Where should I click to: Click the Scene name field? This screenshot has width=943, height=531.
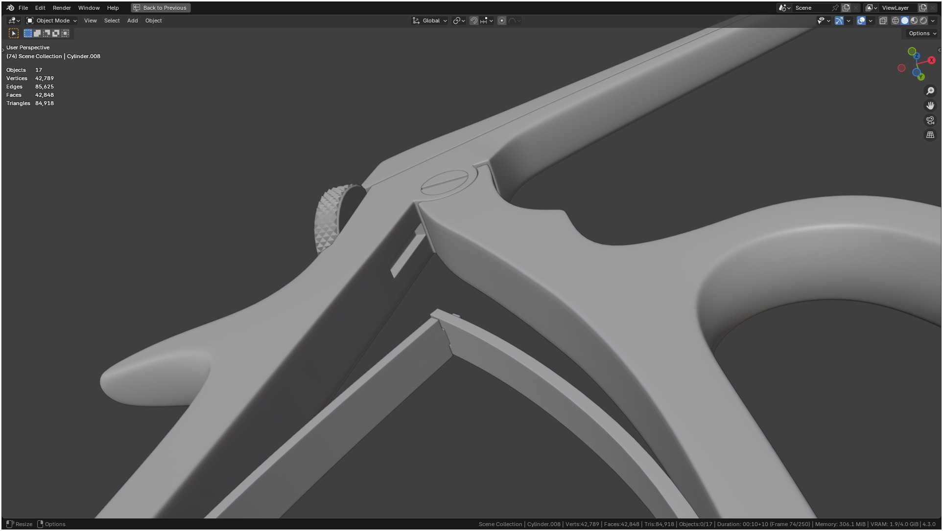(810, 8)
